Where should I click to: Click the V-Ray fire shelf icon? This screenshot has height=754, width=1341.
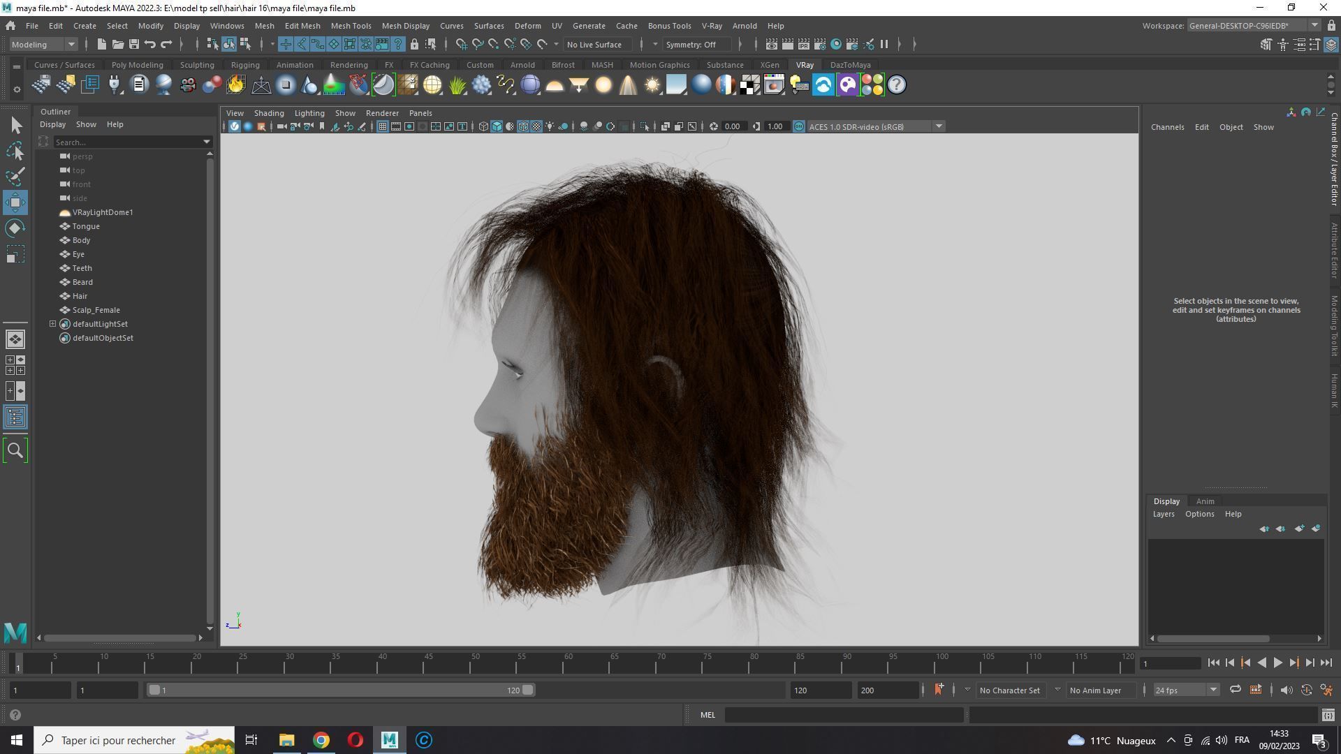(x=236, y=85)
